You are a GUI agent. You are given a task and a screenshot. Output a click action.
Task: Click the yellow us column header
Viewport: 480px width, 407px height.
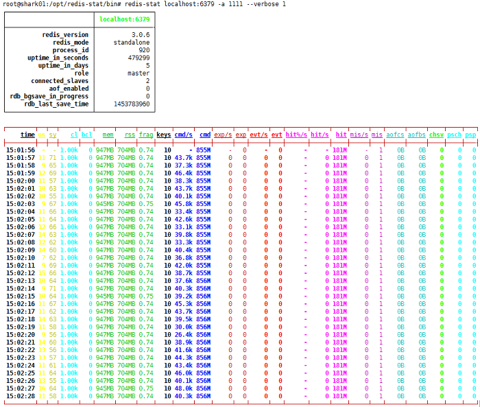tap(42, 135)
